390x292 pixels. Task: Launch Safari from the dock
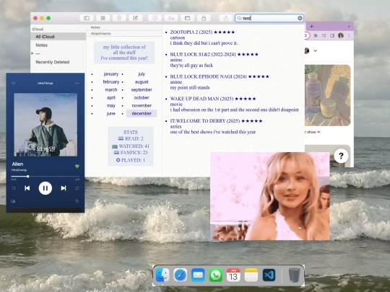(180, 275)
